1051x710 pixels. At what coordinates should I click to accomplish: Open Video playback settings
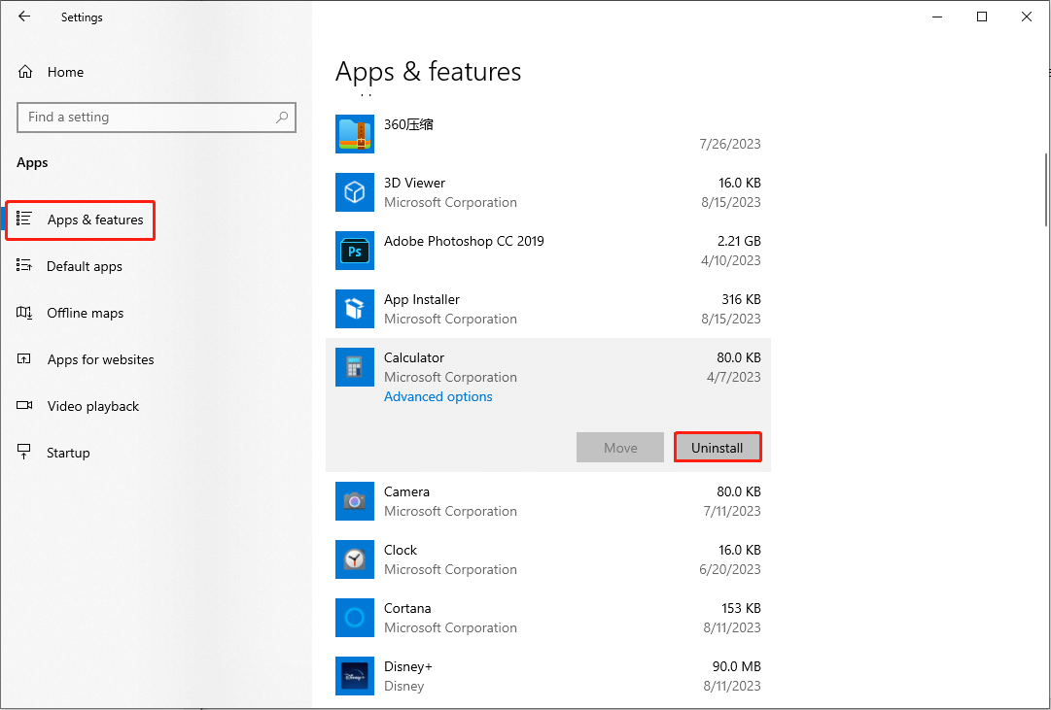click(x=93, y=406)
